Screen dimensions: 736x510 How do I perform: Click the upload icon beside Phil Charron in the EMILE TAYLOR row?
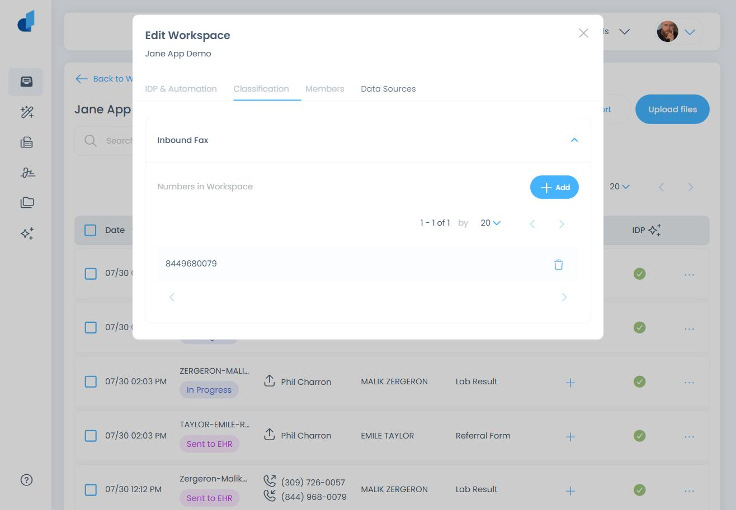coord(270,435)
